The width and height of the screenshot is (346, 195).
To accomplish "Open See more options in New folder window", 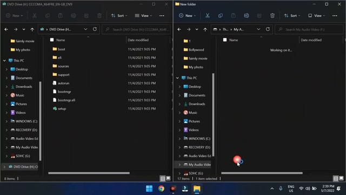I will pos(335,16).
